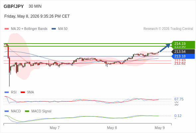Click the 30 MIN timeframe label

click(x=35, y=6)
